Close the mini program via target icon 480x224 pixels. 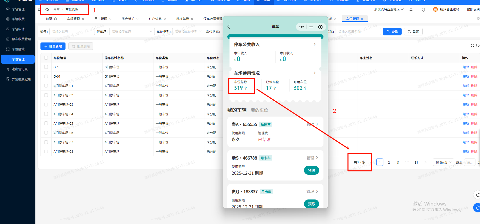point(320,27)
